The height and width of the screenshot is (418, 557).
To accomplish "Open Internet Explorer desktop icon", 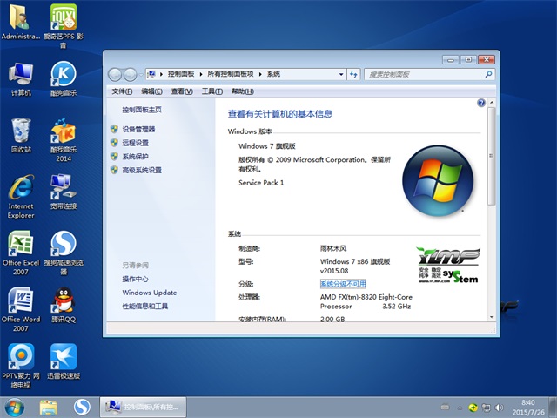I will click(21, 197).
